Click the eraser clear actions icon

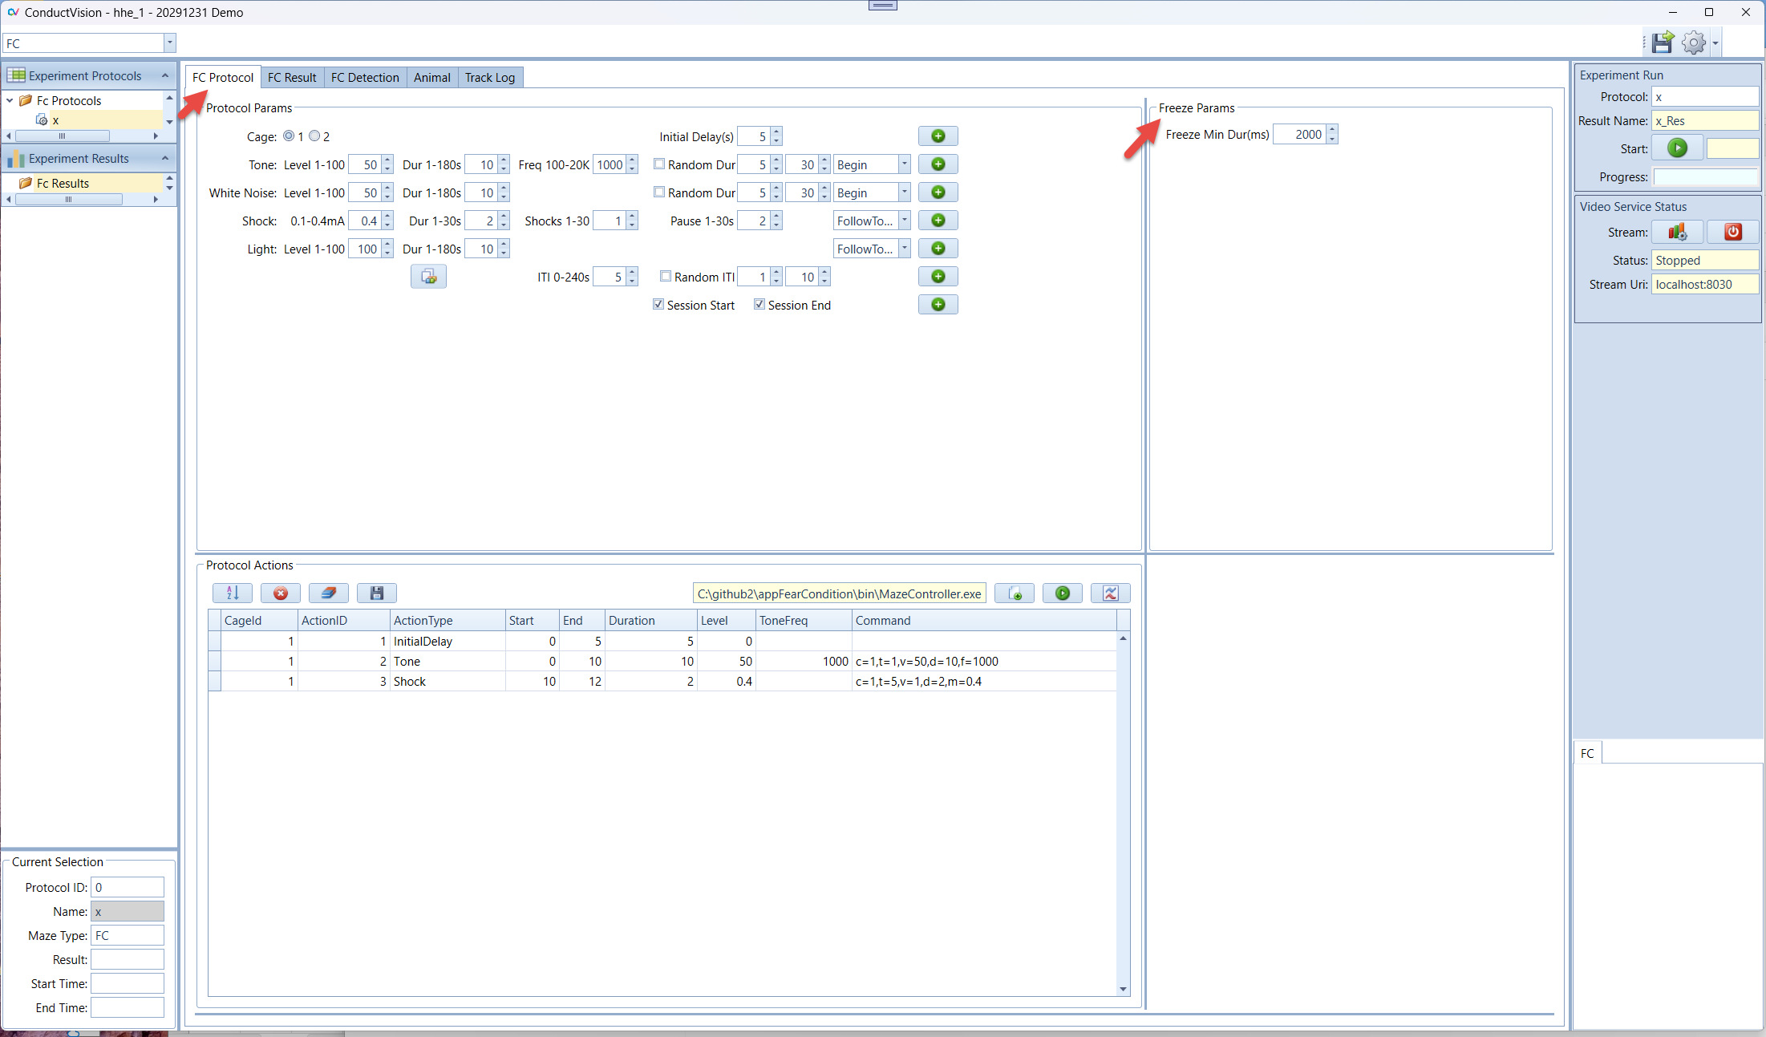tap(329, 593)
